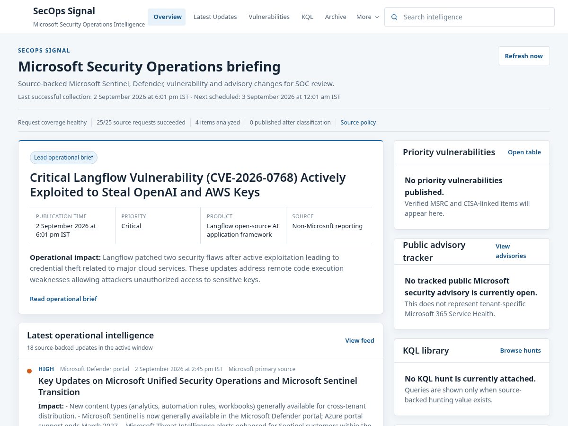Click 'Request coverage healthy' status text
Image resolution: width=568 pixels, height=426 pixels.
click(x=52, y=122)
